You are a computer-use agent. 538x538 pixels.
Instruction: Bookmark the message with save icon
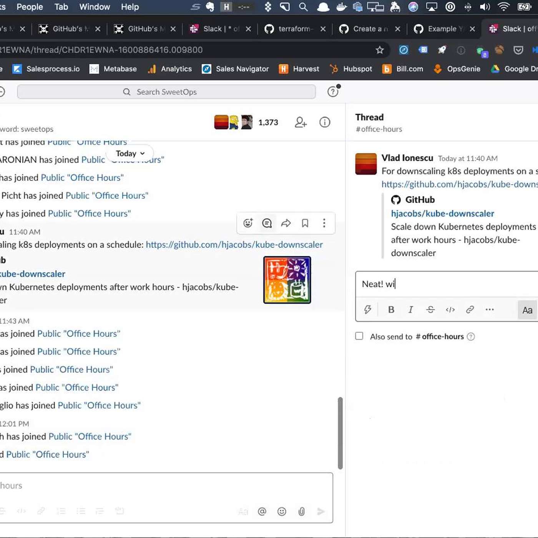coord(305,223)
